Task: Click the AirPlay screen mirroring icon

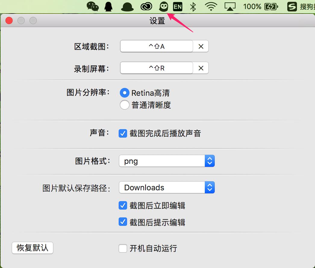Action: 230,6
